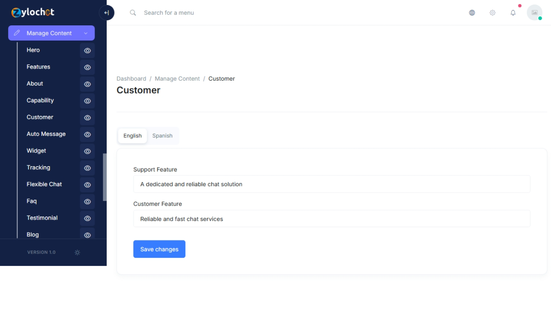Toggle visibility of Capability section
The width and height of the screenshot is (551, 322).
click(88, 101)
